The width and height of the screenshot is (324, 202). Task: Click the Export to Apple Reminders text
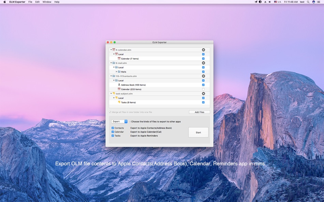144,136
